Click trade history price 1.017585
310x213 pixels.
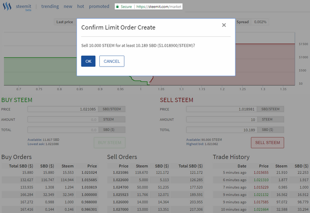(261, 202)
